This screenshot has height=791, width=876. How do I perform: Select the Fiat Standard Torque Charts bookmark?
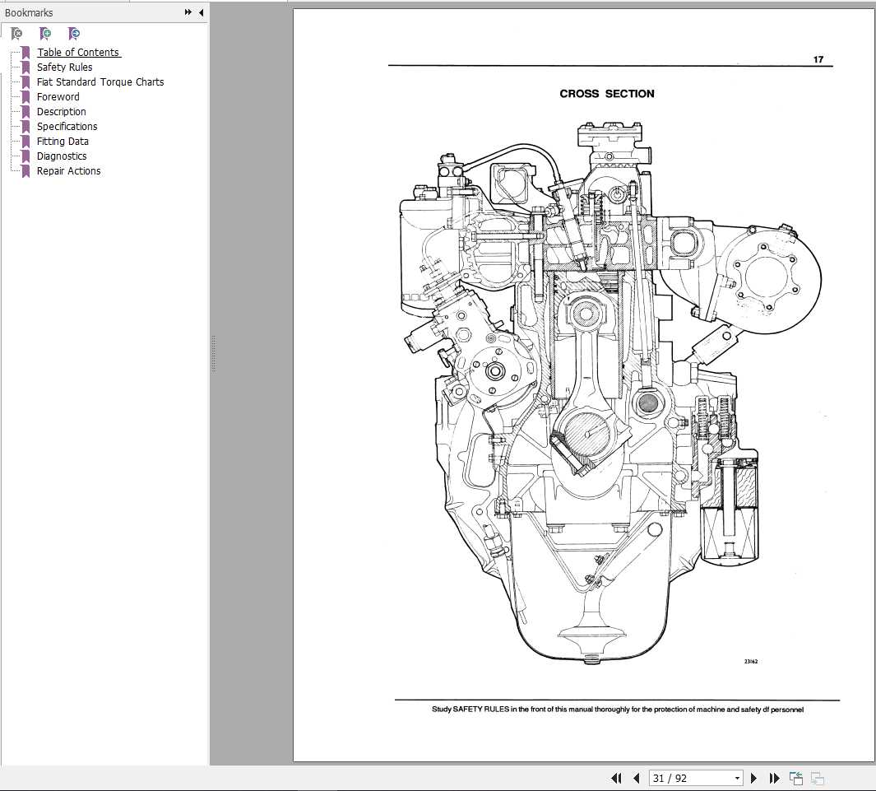[x=100, y=81]
